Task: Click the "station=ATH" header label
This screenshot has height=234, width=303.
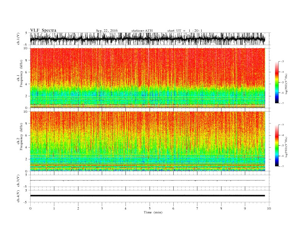Action: point(142,31)
